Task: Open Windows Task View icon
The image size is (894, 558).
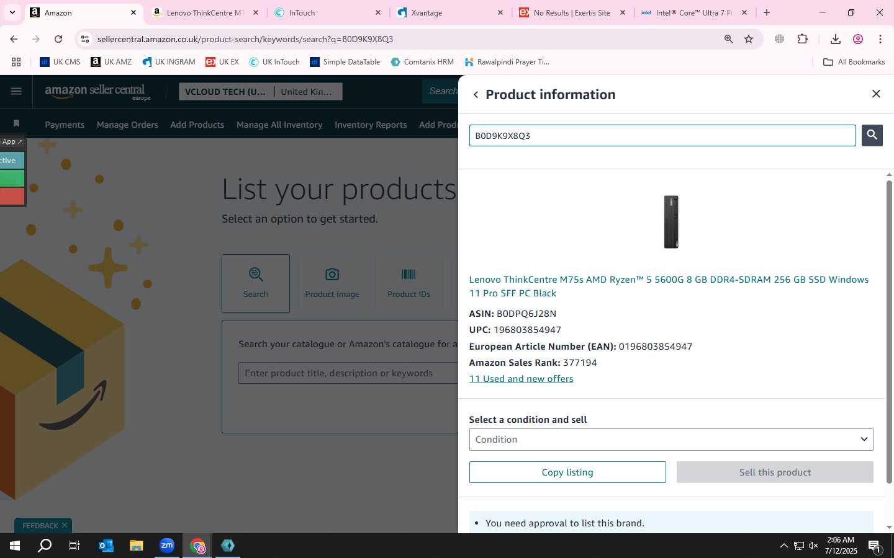Action: click(74, 546)
